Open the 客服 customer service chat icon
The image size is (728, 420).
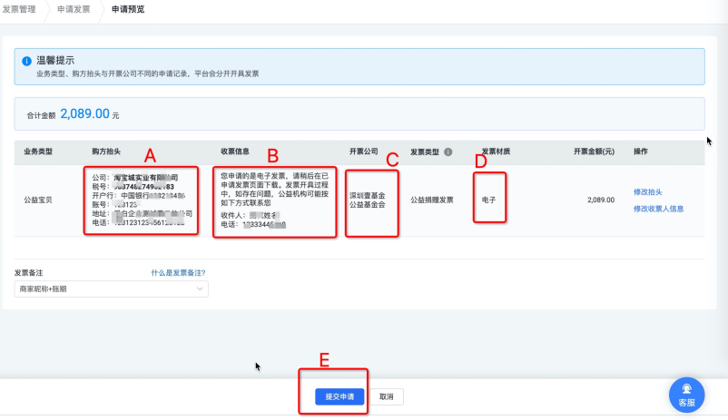click(x=686, y=396)
